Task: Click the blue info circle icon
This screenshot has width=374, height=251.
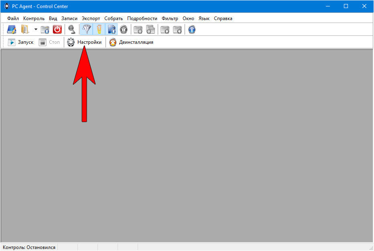Action: tap(192, 29)
